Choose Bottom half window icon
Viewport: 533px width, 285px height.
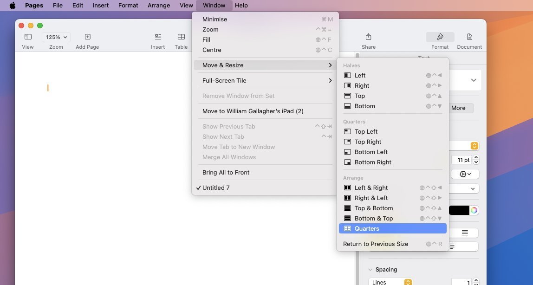tap(347, 106)
